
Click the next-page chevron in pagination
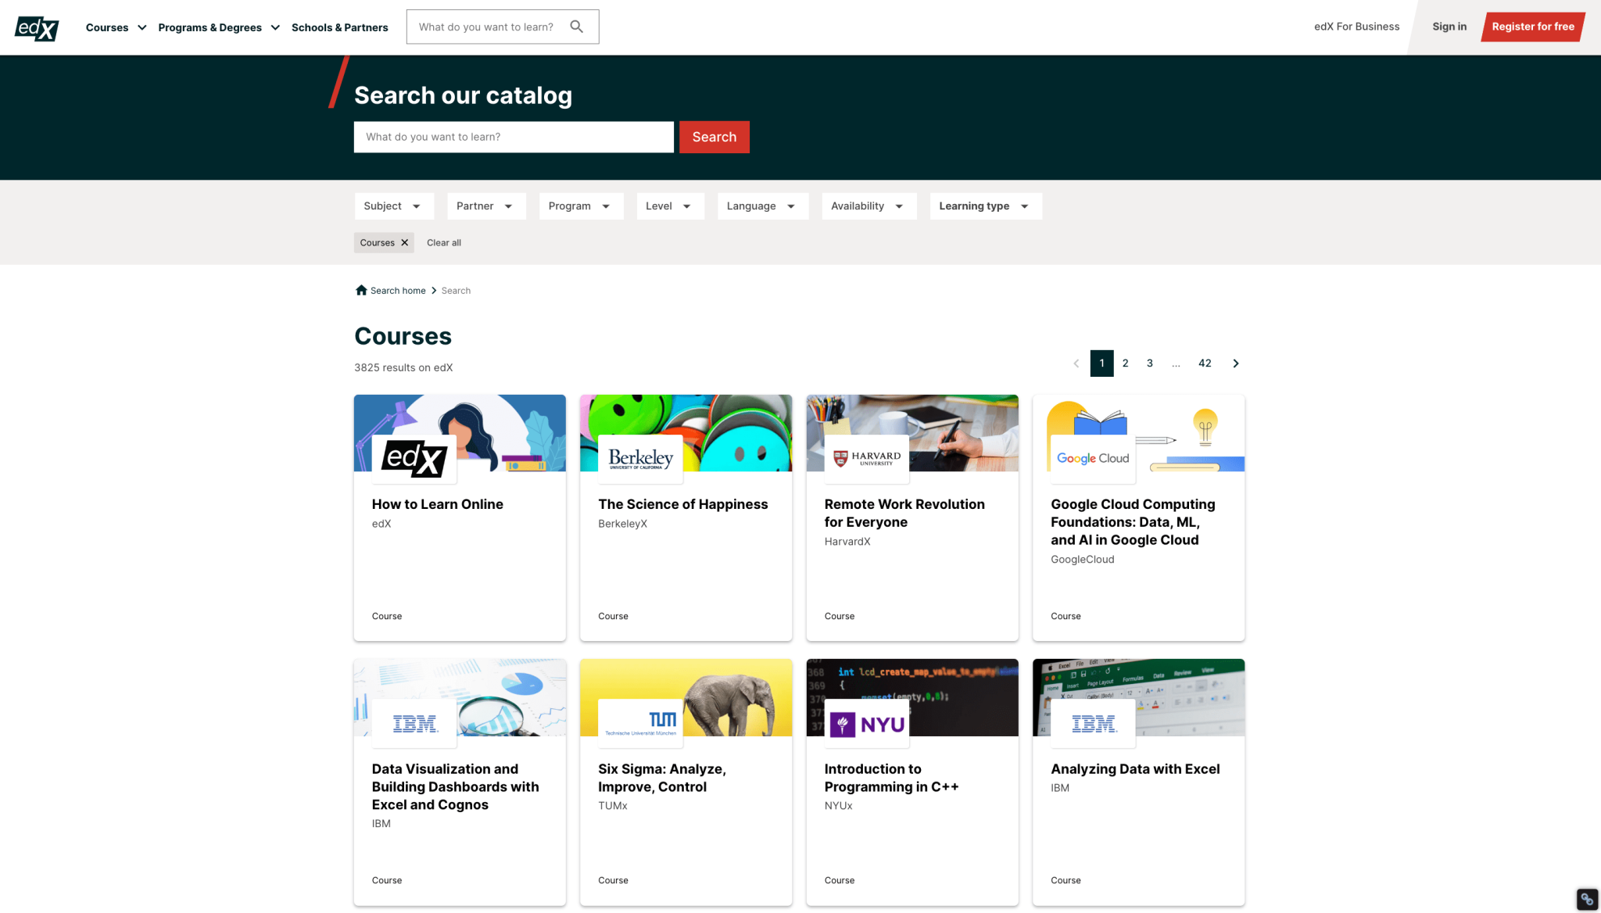point(1235,363)
